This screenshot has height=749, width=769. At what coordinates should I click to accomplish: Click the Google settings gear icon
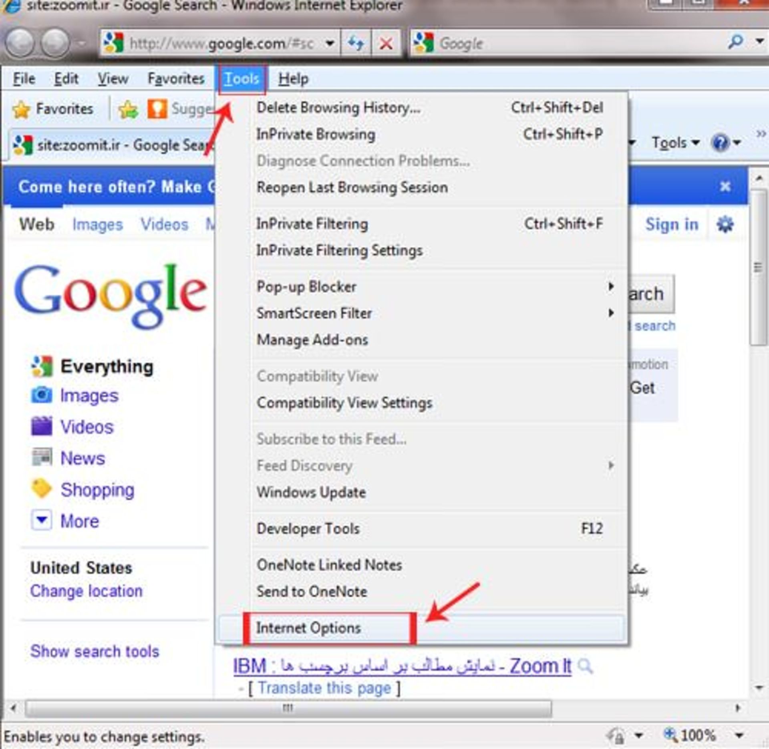coord(725,224)
